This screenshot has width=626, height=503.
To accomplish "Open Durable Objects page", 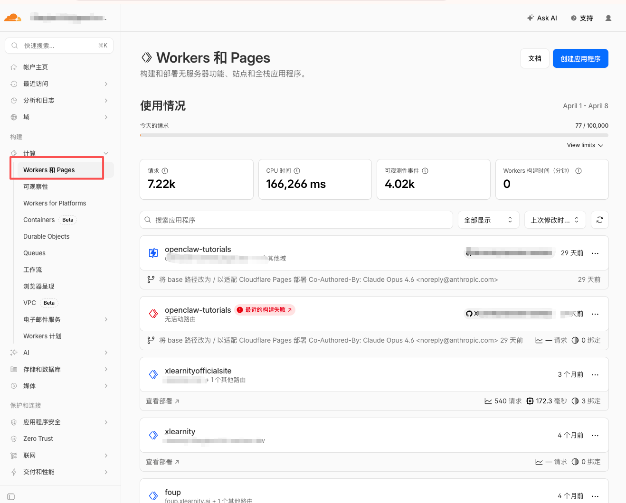I will tap(46, 236).
